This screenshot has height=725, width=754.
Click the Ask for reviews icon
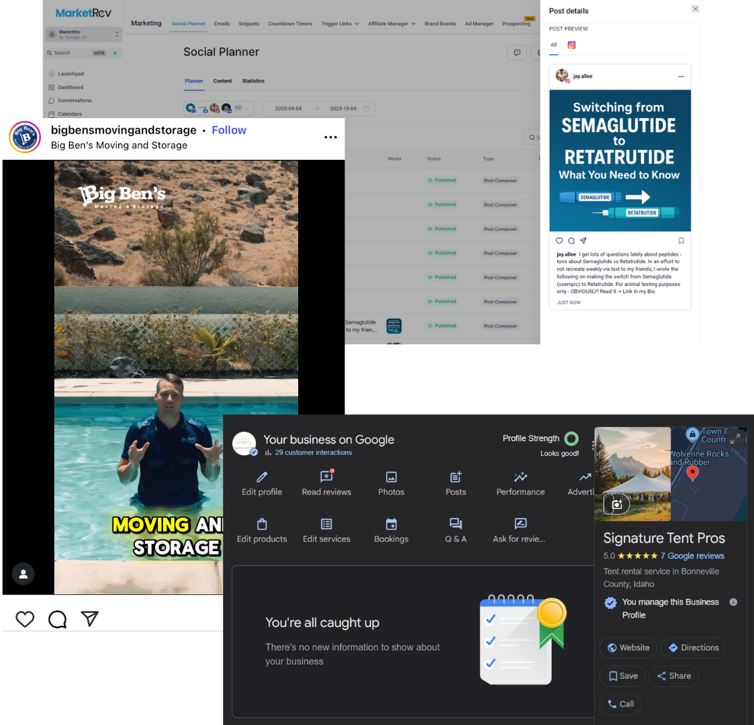[x=520, y=524]
